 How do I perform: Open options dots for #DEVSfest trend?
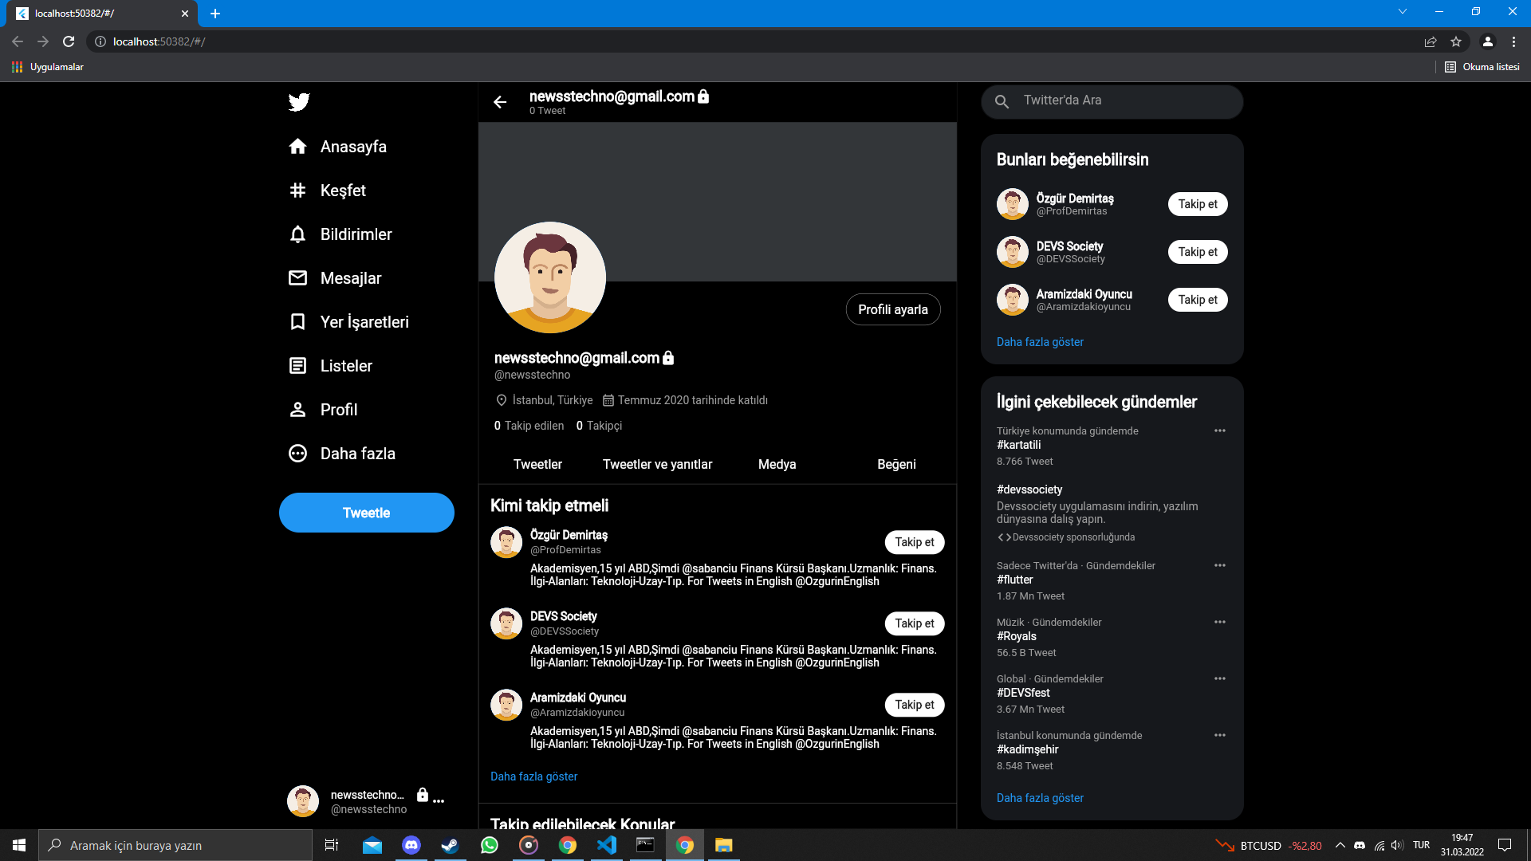(1220, 678)
